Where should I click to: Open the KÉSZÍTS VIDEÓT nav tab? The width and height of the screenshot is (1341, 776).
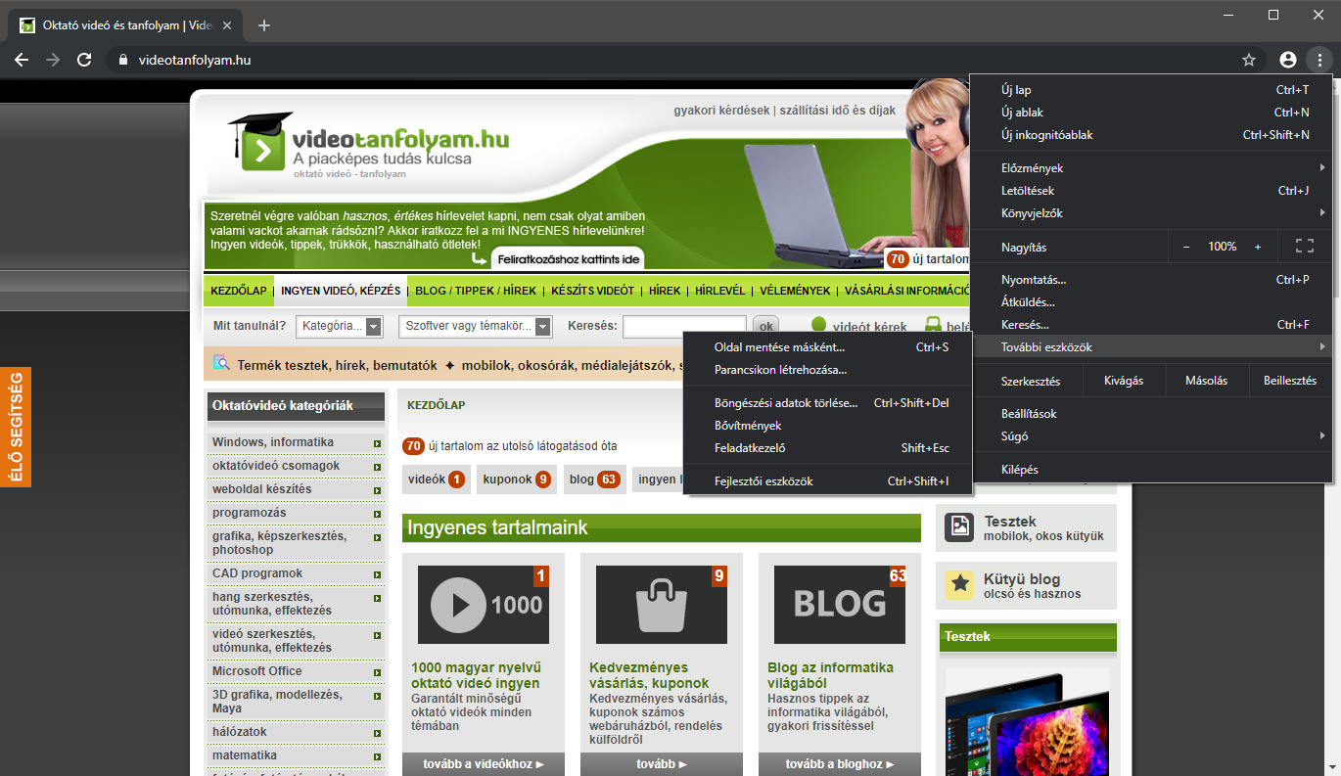pos(593,291)
